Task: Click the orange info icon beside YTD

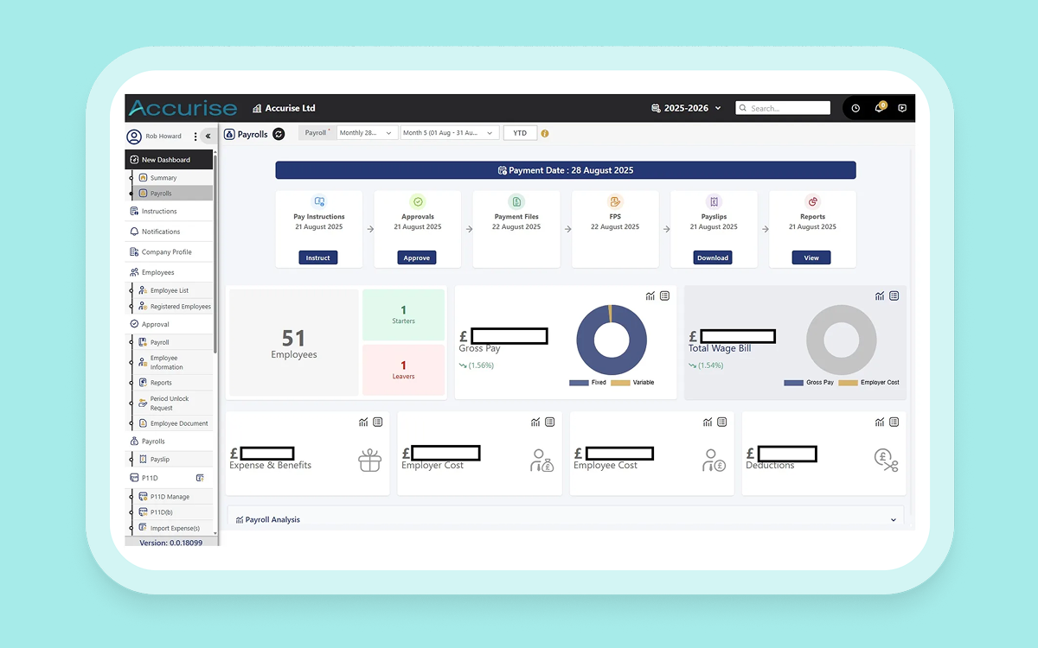Action: click(546, 133)
